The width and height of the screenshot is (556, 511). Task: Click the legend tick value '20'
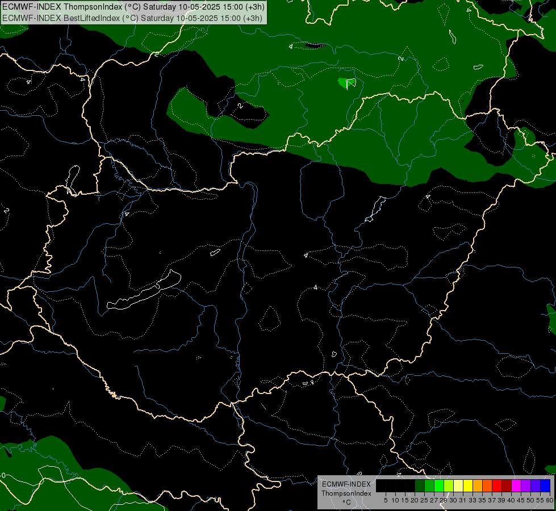pyautogui.click(x=415, y=500)
